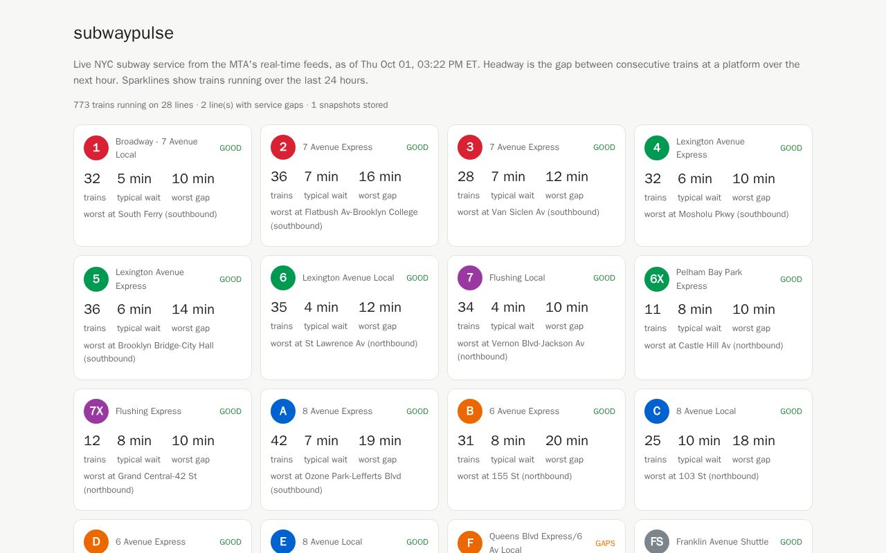Click the purple 7X line badge

pos(96,411)
